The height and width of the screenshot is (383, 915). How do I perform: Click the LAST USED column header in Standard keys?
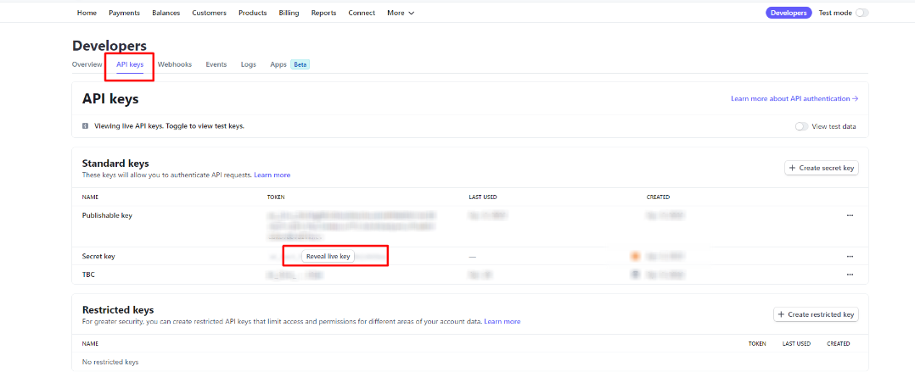click(483, 197)
